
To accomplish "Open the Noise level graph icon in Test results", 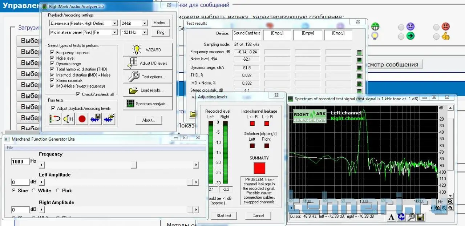I will (360, 60).
